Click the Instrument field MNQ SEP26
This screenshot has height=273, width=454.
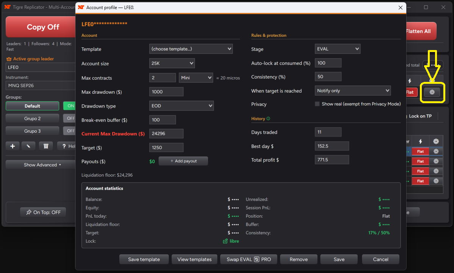41,85
